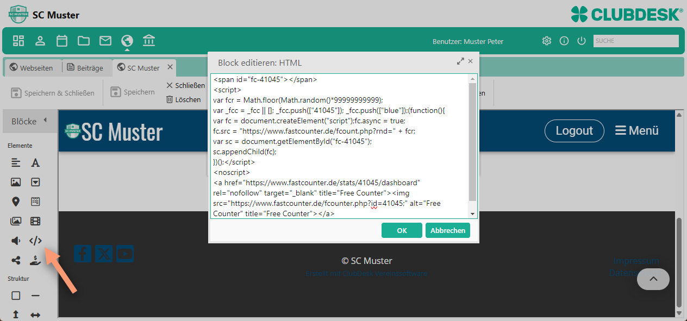Click inside the HTML code text area

[x=340, y=146]
